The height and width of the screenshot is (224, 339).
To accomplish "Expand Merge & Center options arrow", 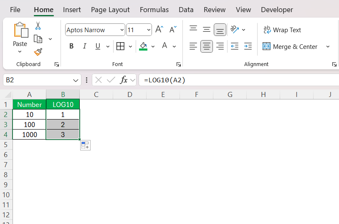I will click(x=328, y=46).
